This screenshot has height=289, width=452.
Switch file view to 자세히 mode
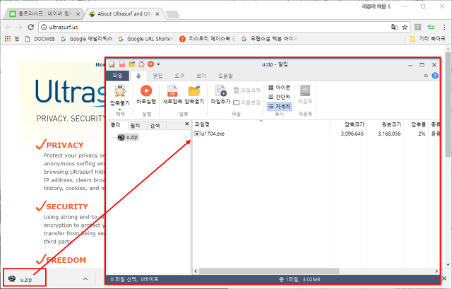click(x=280, y=107)
